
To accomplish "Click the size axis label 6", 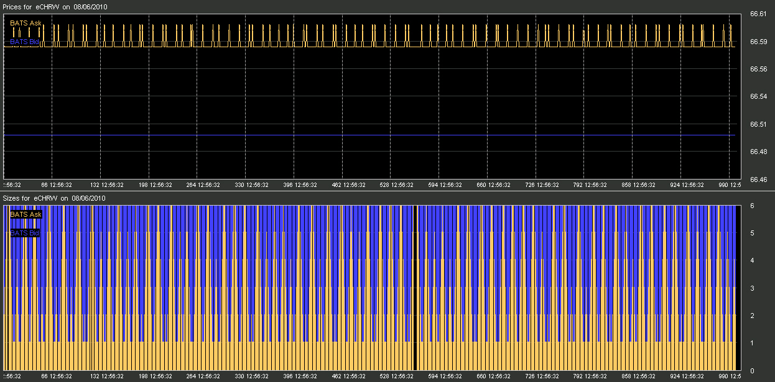I will pos(753,206).
